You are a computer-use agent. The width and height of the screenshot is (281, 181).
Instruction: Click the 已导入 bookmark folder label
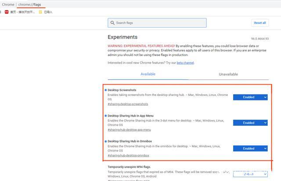coord(48,12)
